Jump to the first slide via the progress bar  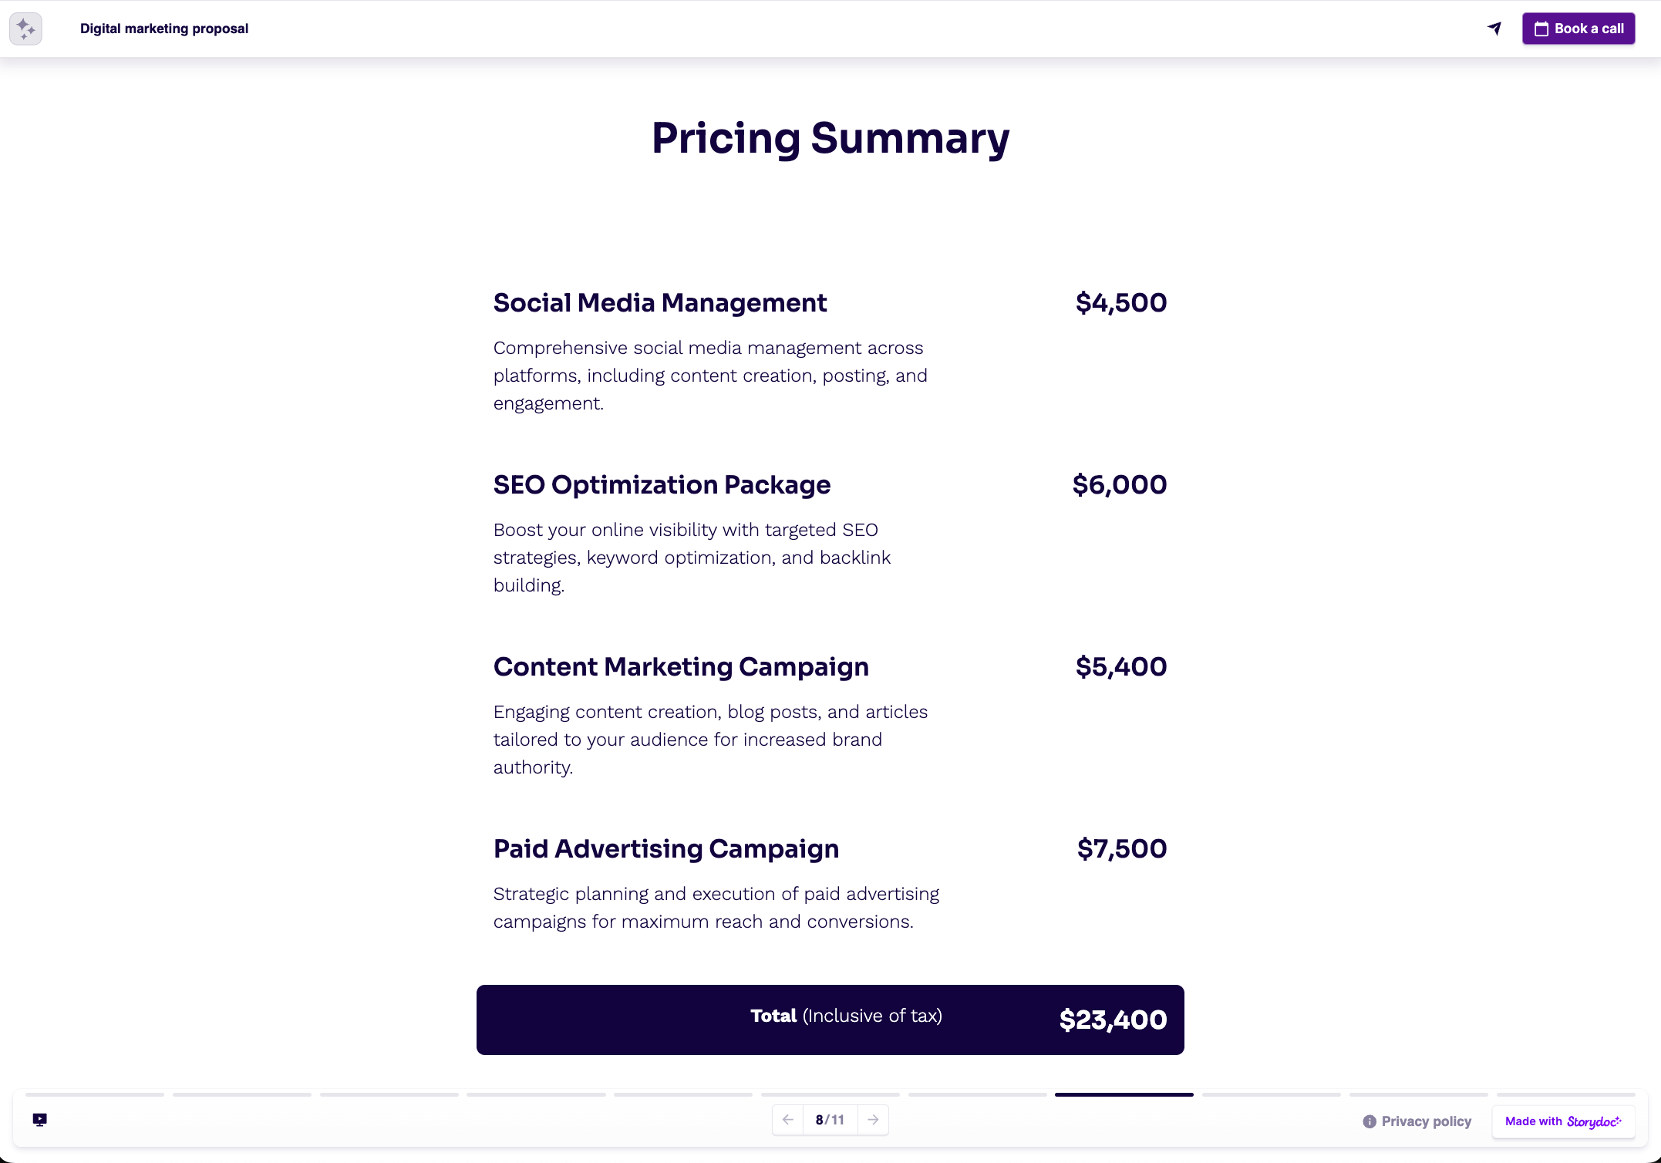click(94, 1094)
